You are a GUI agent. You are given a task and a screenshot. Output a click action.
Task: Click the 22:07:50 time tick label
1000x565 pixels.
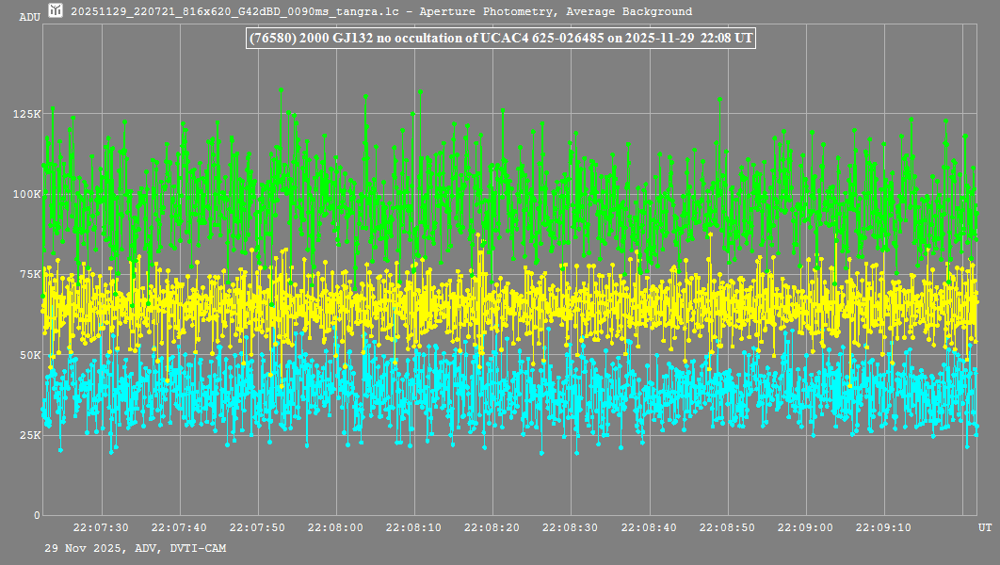[x=257, y=527]
